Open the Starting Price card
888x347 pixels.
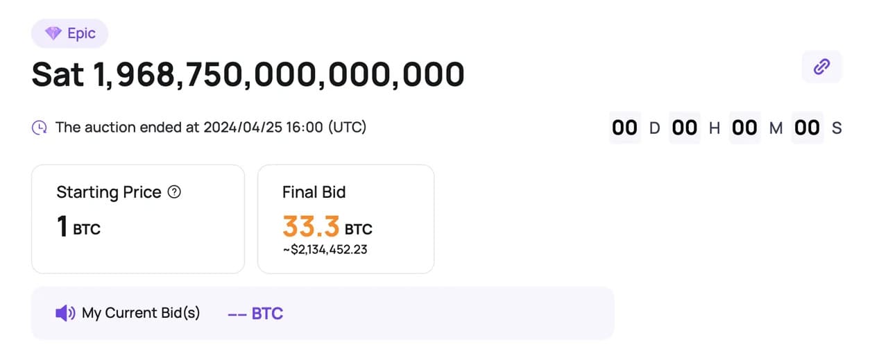(x=138, y=219)
